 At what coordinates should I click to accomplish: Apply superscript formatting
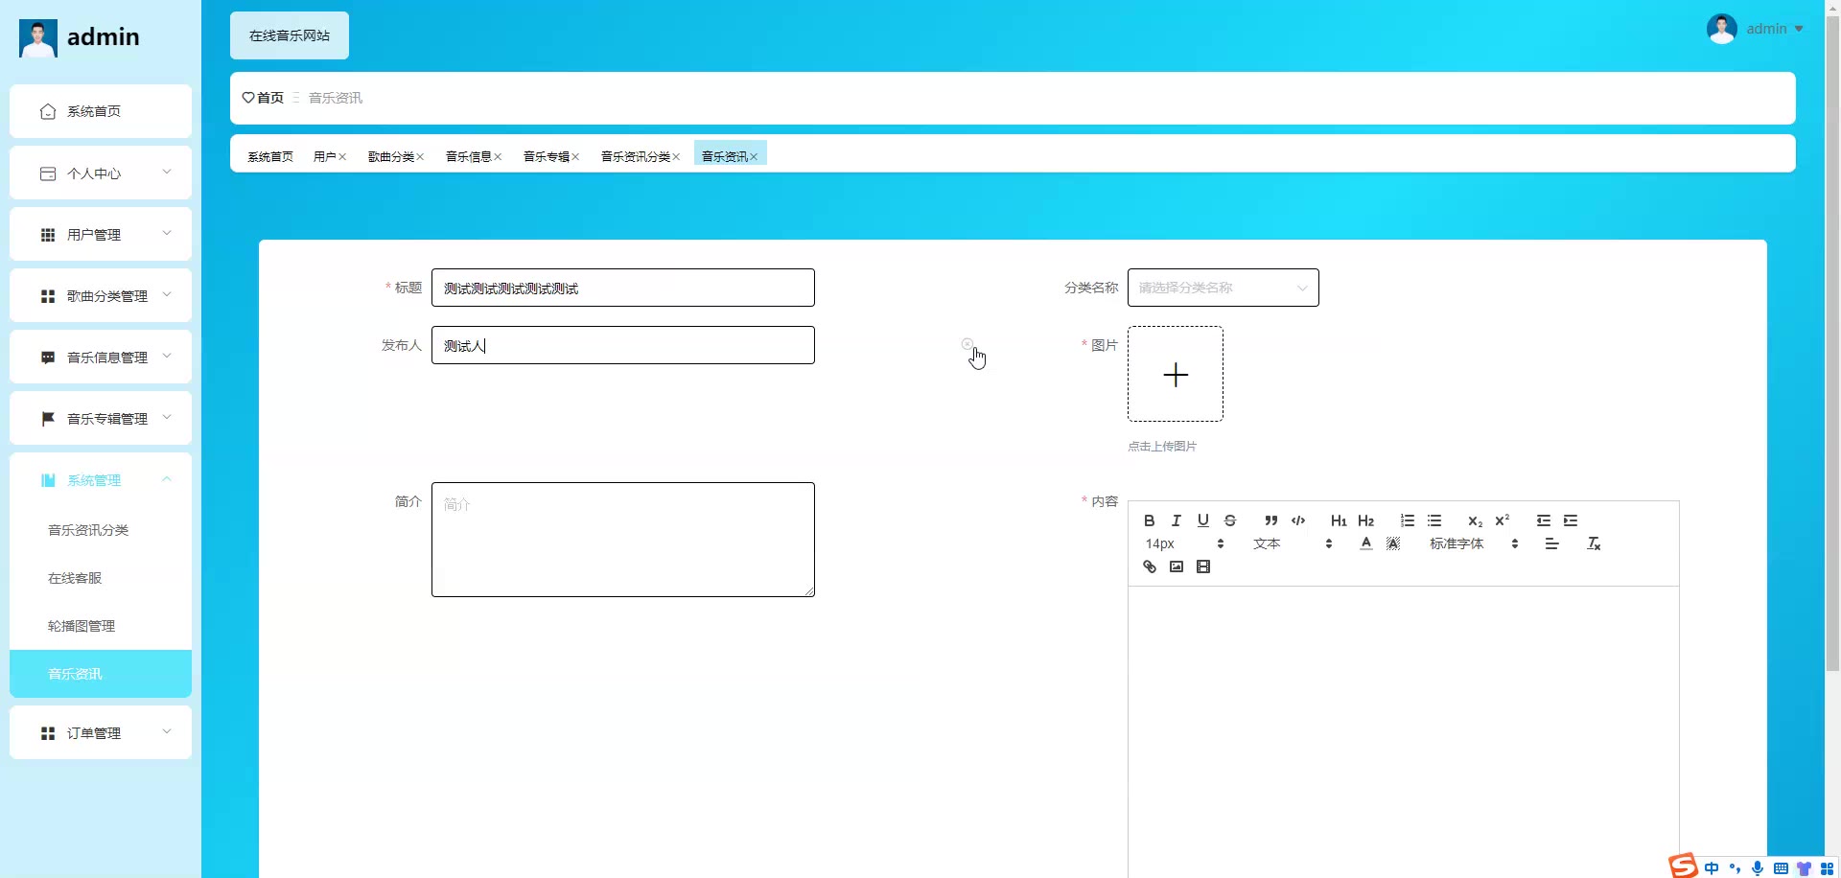(x=1502, y=520)
